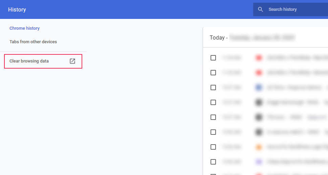The height and width of the screenshot is (175, 328).
Task: Open the Chrome history section
Action: 24,28
